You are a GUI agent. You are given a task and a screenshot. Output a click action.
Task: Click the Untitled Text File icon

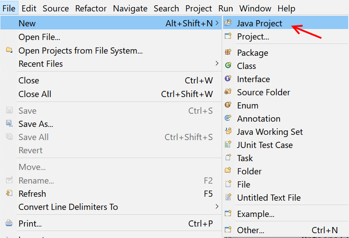(228, 197)
